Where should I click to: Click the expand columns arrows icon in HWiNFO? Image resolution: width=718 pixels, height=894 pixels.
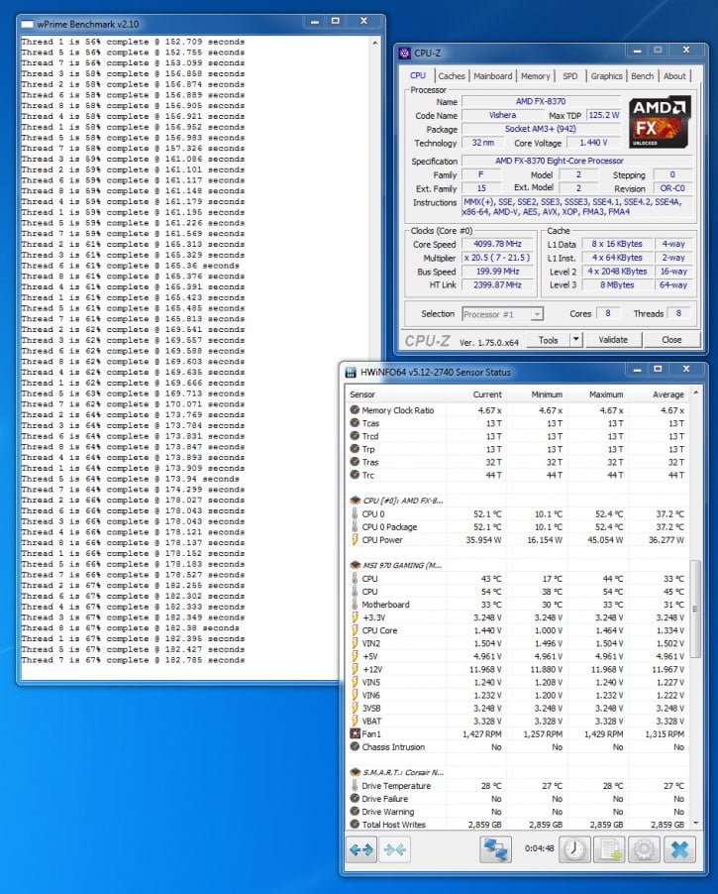click(362, 850)
